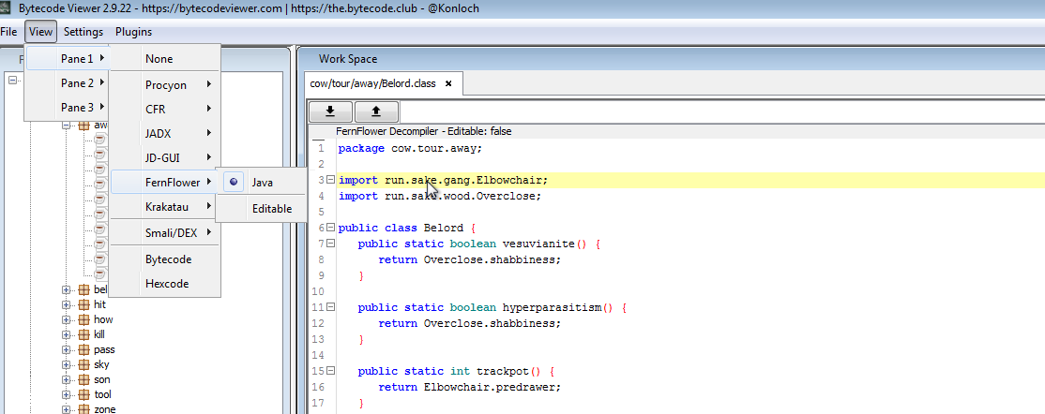Expand the 'bel' package node
The height and width of the screenshot is (414, 1045).
click(x=66, y=289)
